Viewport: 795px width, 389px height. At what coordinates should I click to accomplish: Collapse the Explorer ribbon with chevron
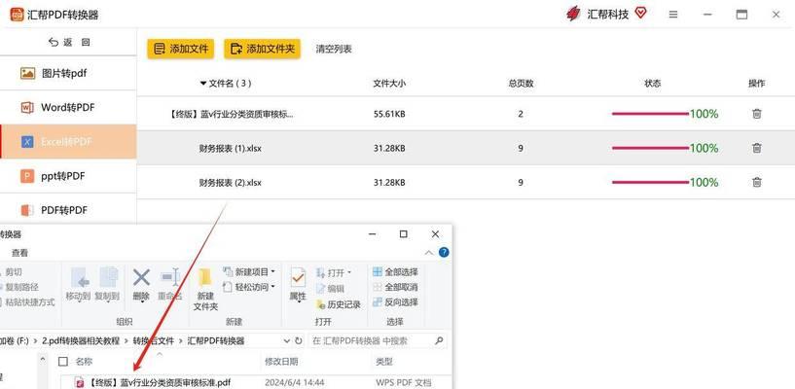[429, 252]
